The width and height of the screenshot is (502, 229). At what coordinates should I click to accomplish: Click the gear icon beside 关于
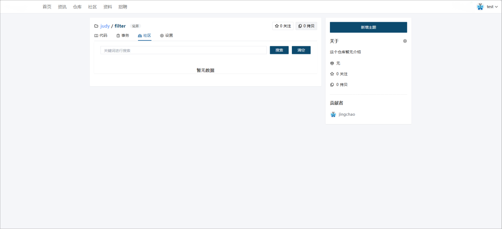[x=405, y=41]
